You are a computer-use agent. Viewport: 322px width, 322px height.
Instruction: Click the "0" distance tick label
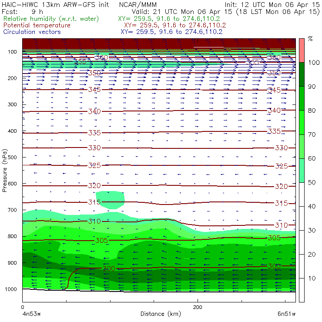22,307
